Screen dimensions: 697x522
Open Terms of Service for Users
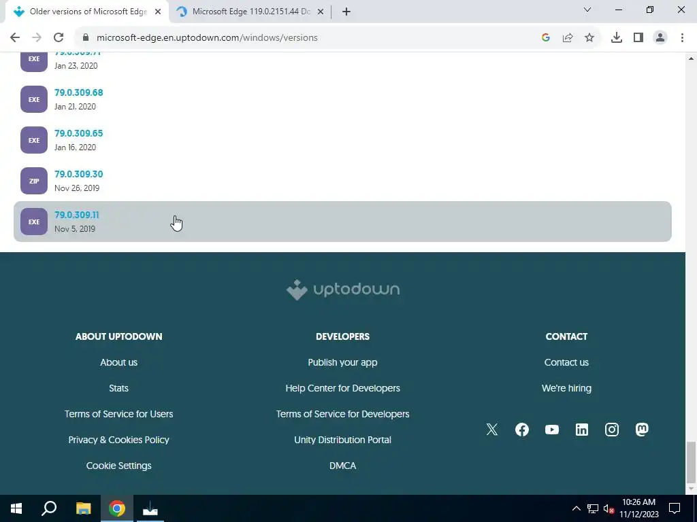click(x=118, y=414)
